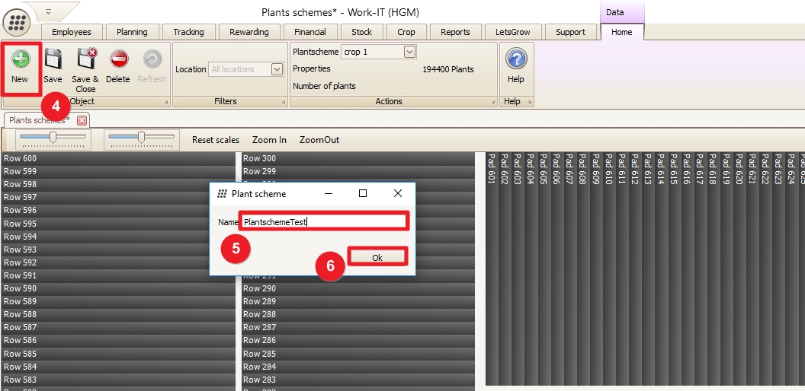Open the Stock tab

click(361, 32)
